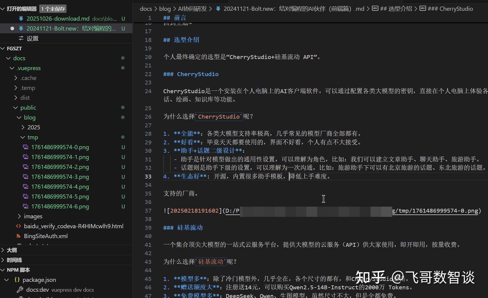The image size is (488, 298).
Task: Click the ## 选型介绍 heading in editor
Action: [181, 40]
